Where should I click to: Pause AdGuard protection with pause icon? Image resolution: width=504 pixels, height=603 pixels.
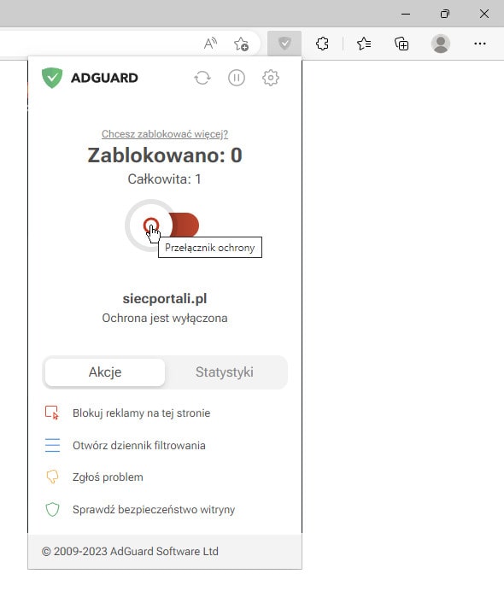237,78
